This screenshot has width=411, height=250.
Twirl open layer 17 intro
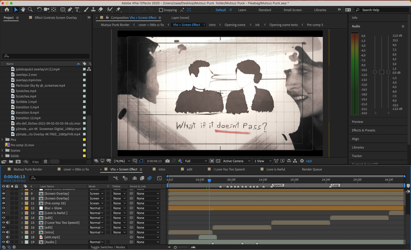point(22,232)
